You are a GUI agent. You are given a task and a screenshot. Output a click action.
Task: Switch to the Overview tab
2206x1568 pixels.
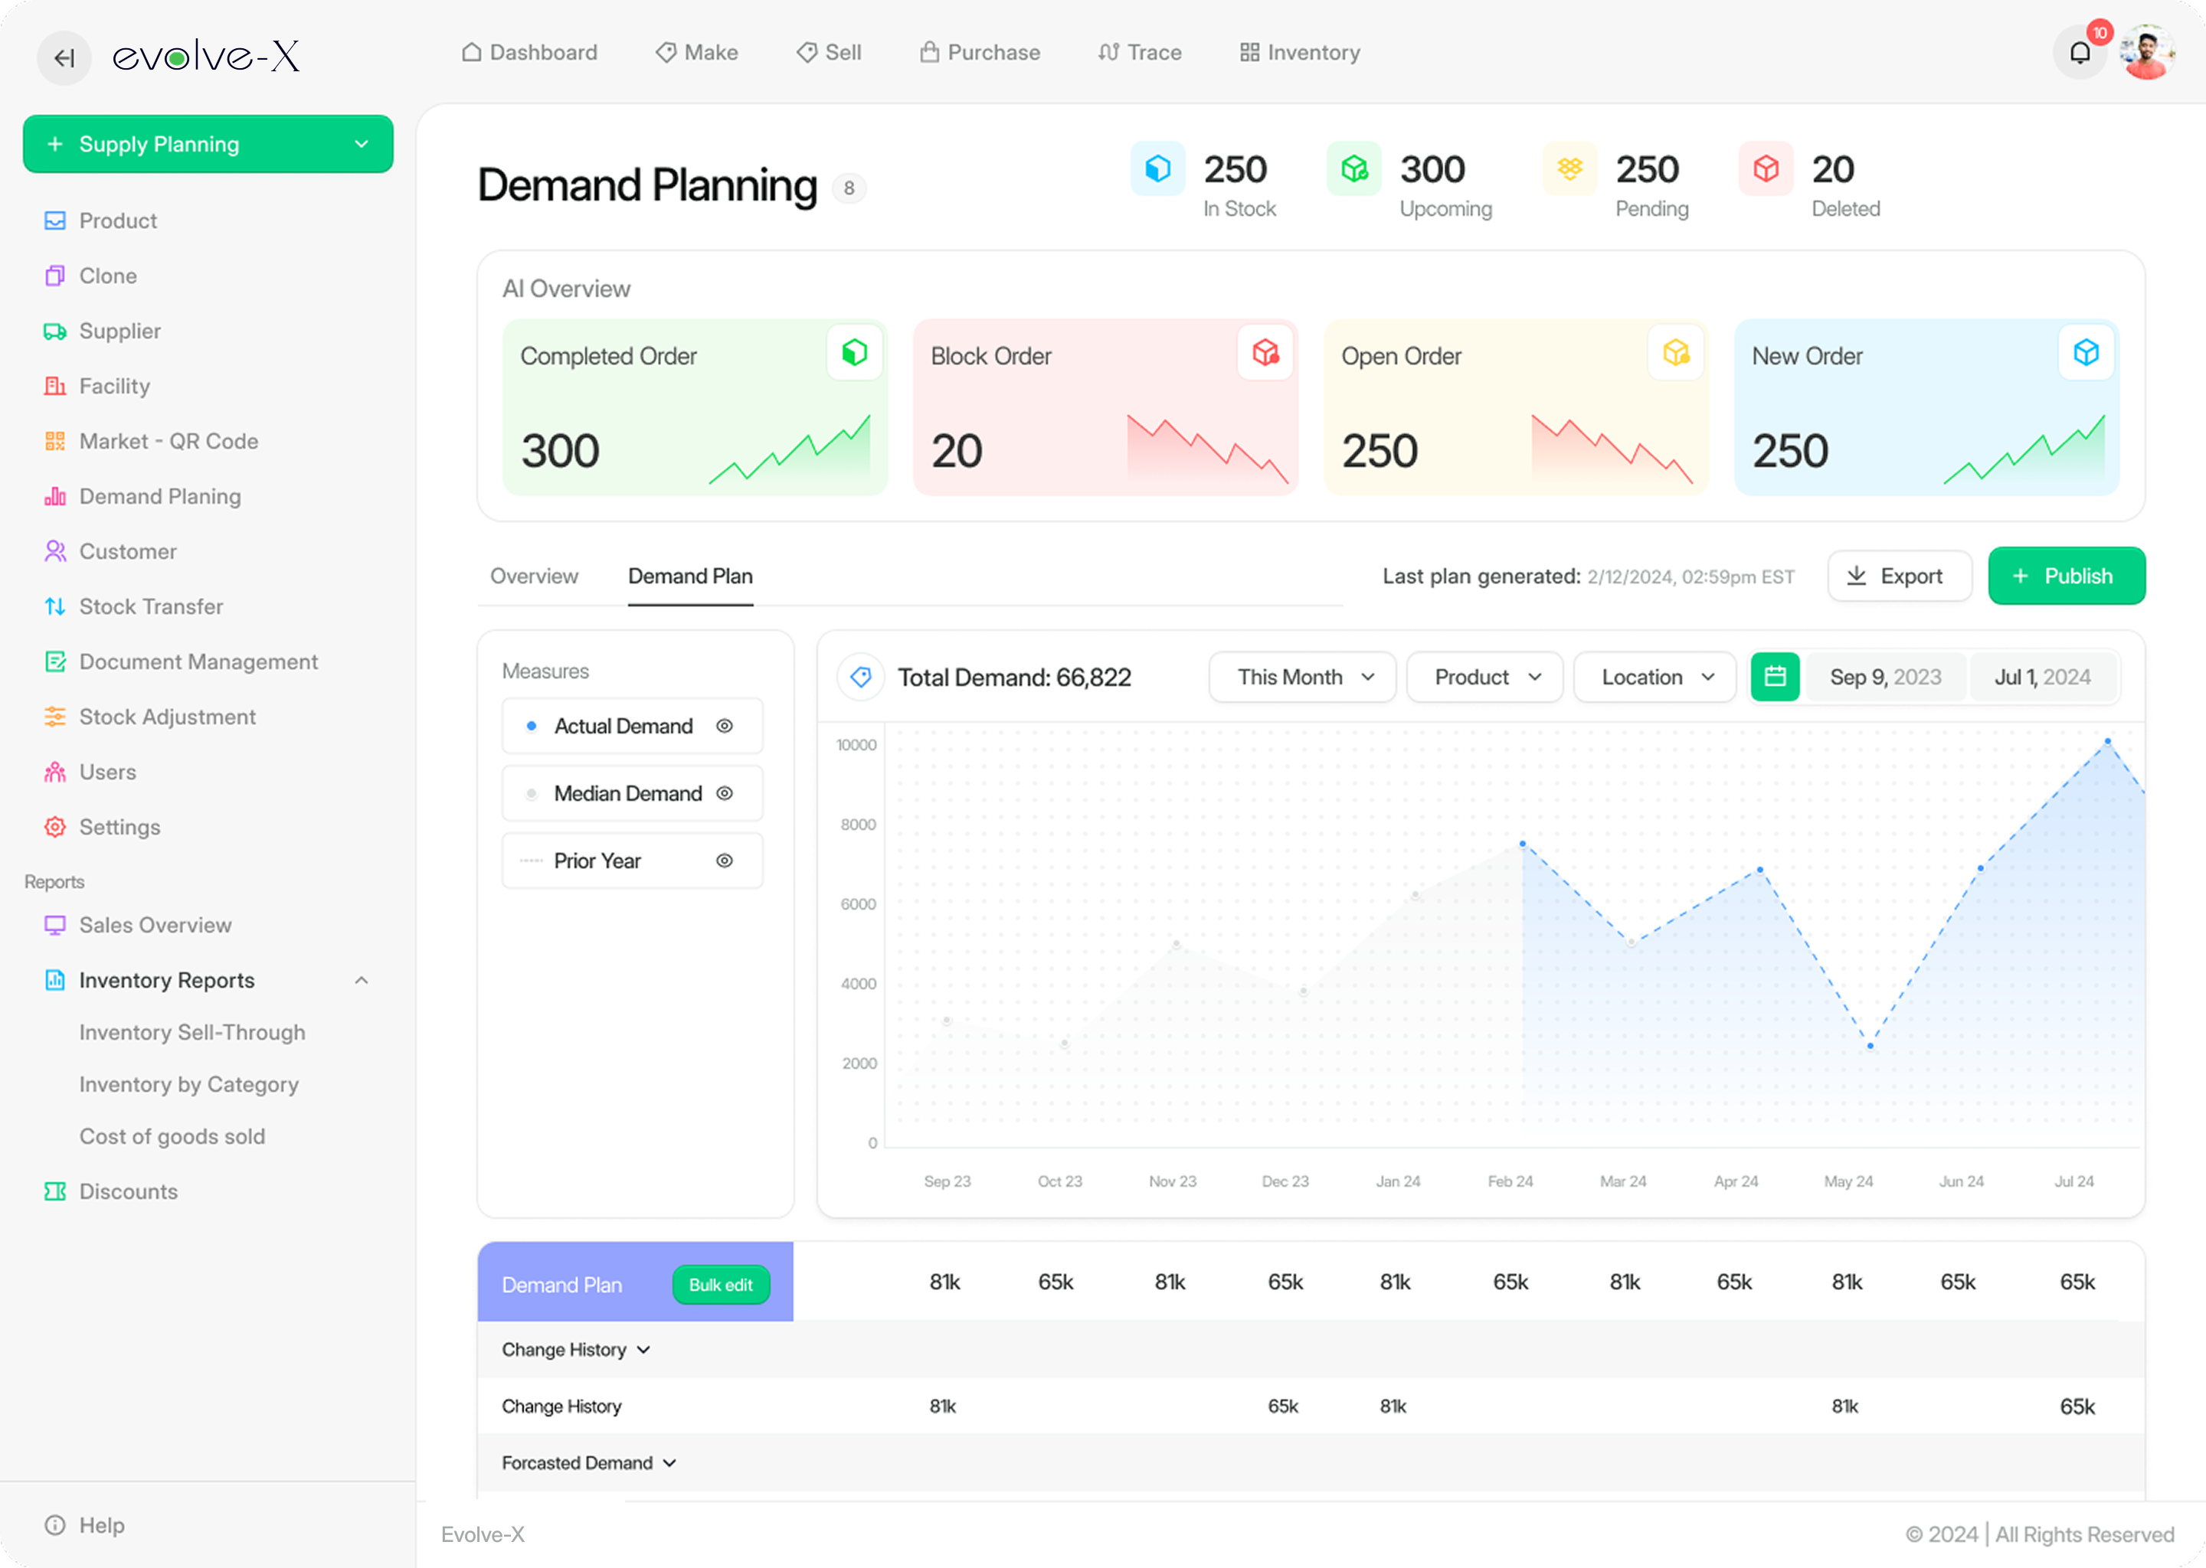[x=534, y=577]
